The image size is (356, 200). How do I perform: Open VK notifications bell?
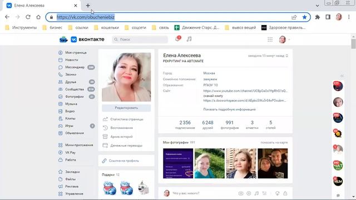177,39
